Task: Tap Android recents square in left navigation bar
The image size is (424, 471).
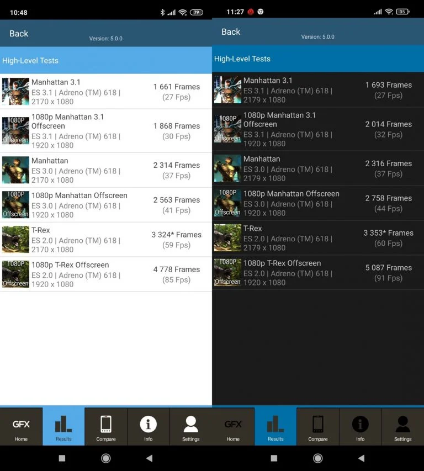Action: pos(62,458)
